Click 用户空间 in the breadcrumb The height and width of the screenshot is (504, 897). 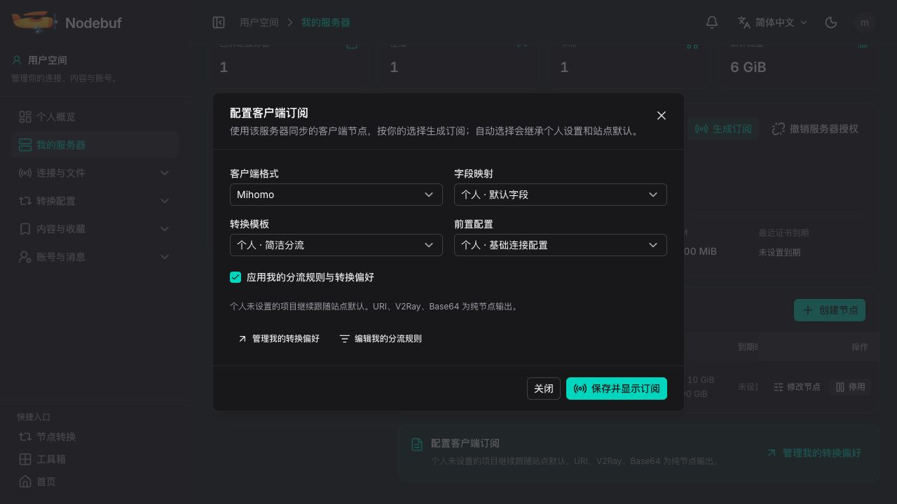coord(259,22)
